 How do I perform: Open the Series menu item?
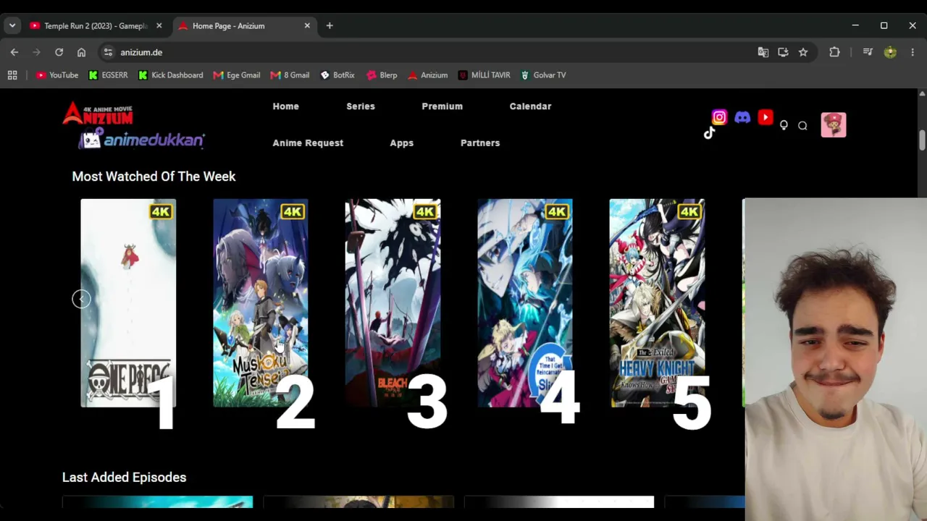361,106
